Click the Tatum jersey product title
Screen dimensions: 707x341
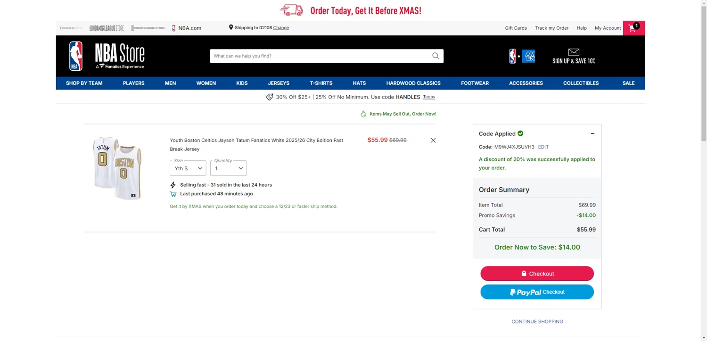tap(256, 145)
